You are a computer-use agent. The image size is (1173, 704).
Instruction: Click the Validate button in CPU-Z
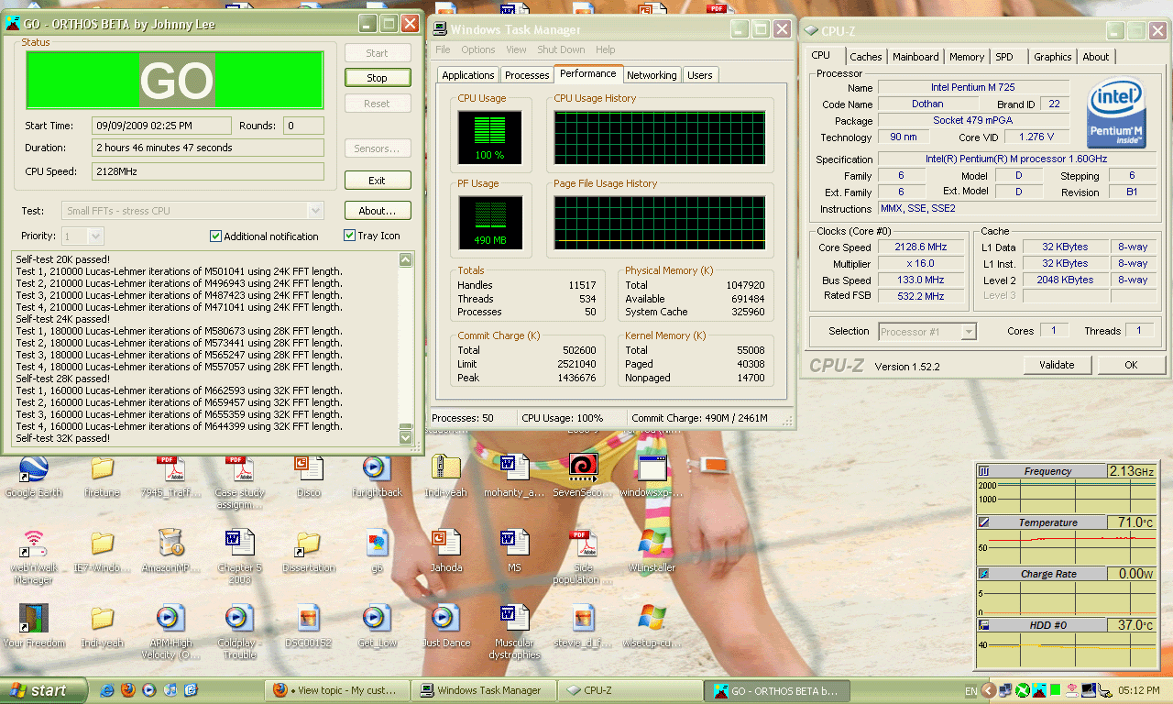(1057, 365)
